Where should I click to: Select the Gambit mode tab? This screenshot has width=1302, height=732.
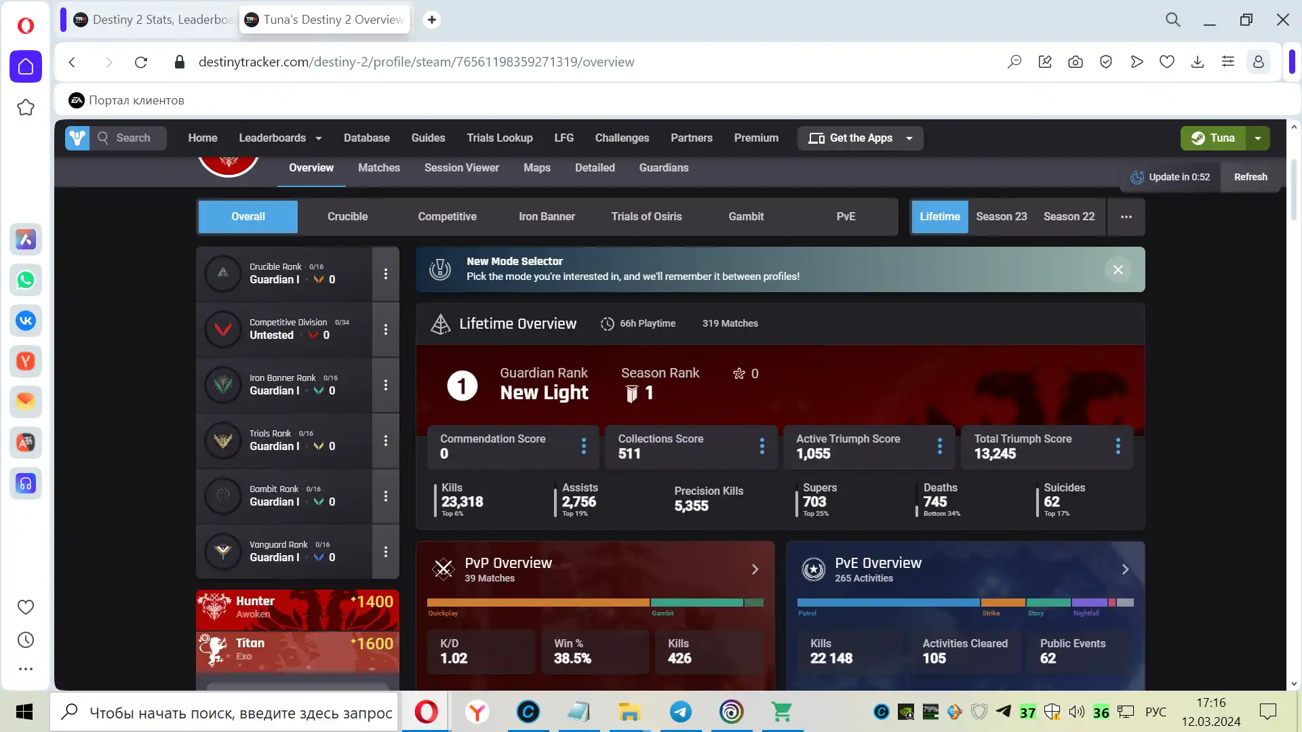click(x=746, y=217)
